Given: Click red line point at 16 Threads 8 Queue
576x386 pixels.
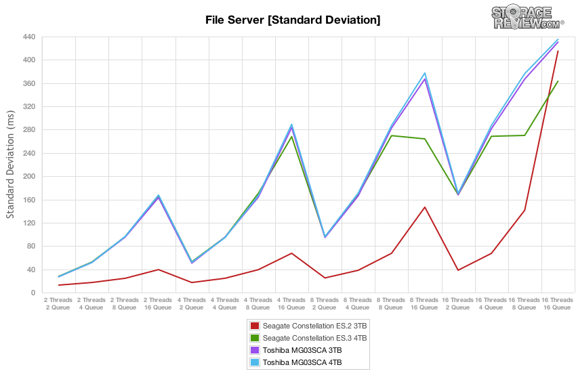Looking at the screenshot, I should [524, 211].
